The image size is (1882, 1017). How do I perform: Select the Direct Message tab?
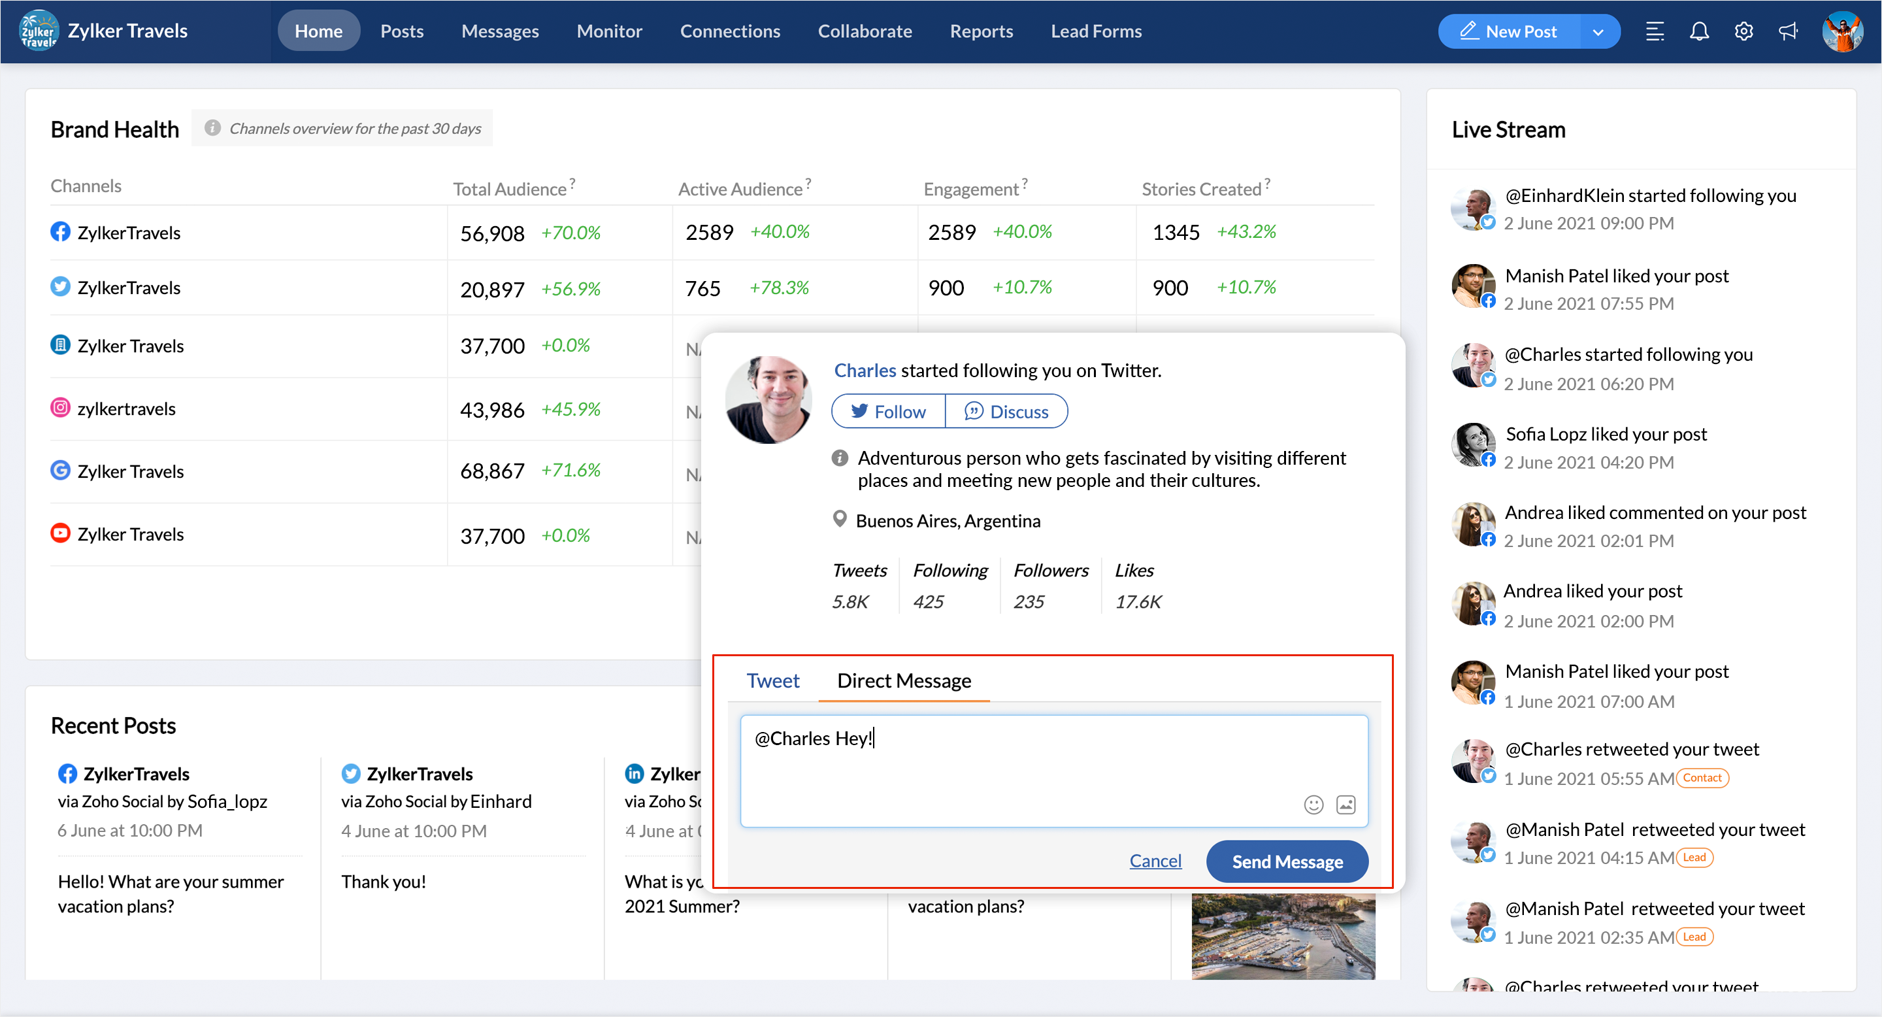tap(904, 680)
